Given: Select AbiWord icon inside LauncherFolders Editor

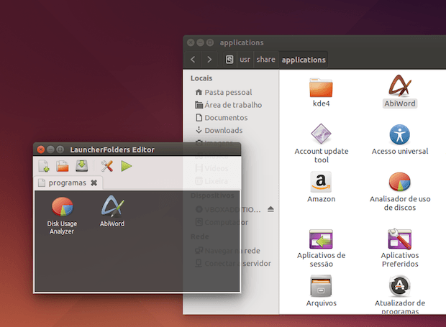Looking at the screenshot, I should (x=112, y=211).
